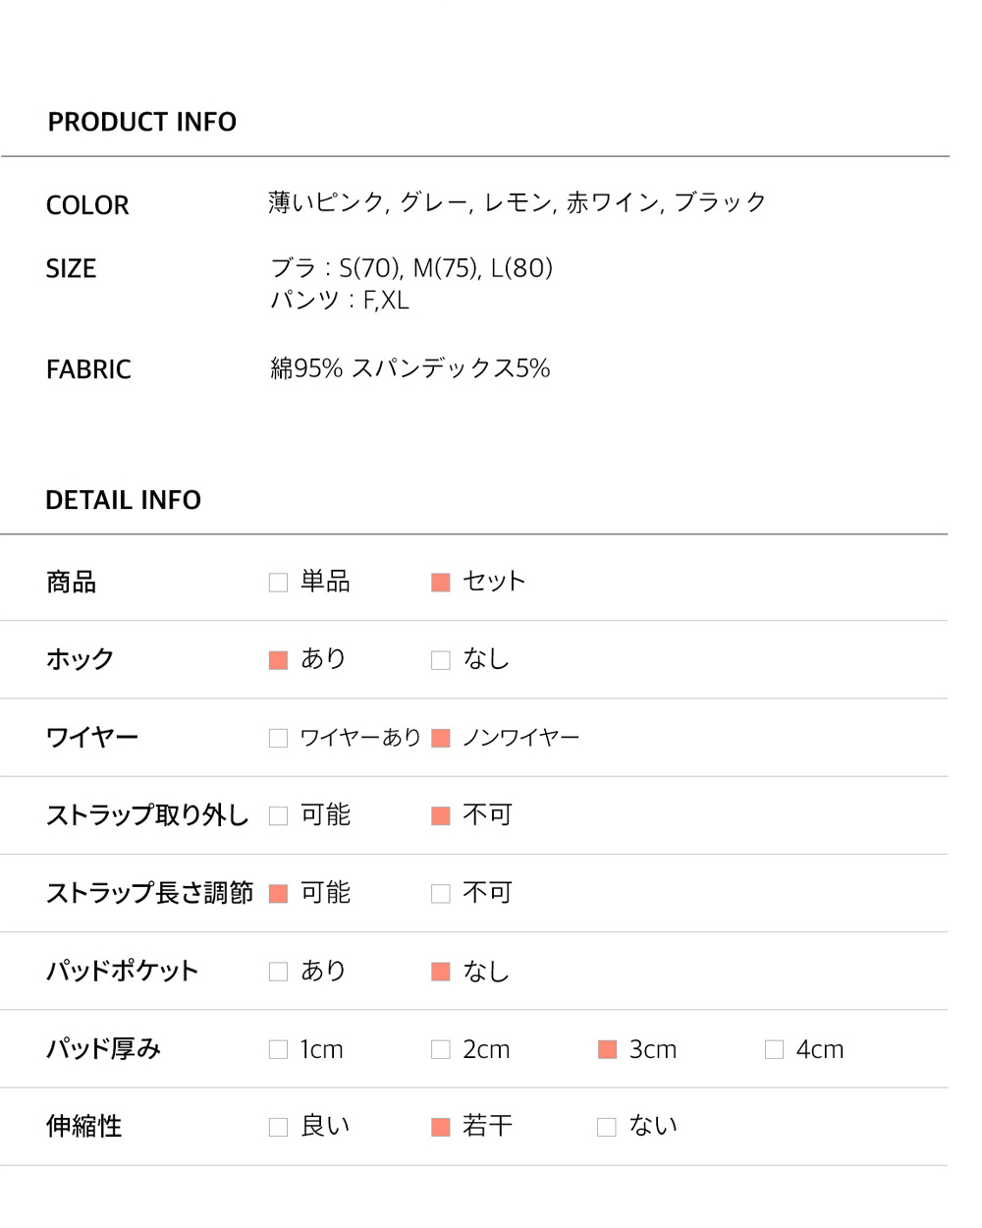Screen dimensions: 982x1228
Task: Check the なし checkbox for ホック
Action: tap(441, 660)
